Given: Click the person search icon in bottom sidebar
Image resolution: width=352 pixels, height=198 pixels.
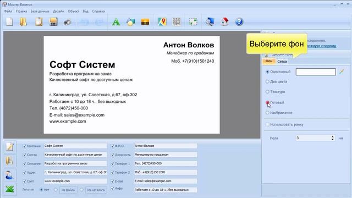Looking at the screenshot, I should coord(10,175).
